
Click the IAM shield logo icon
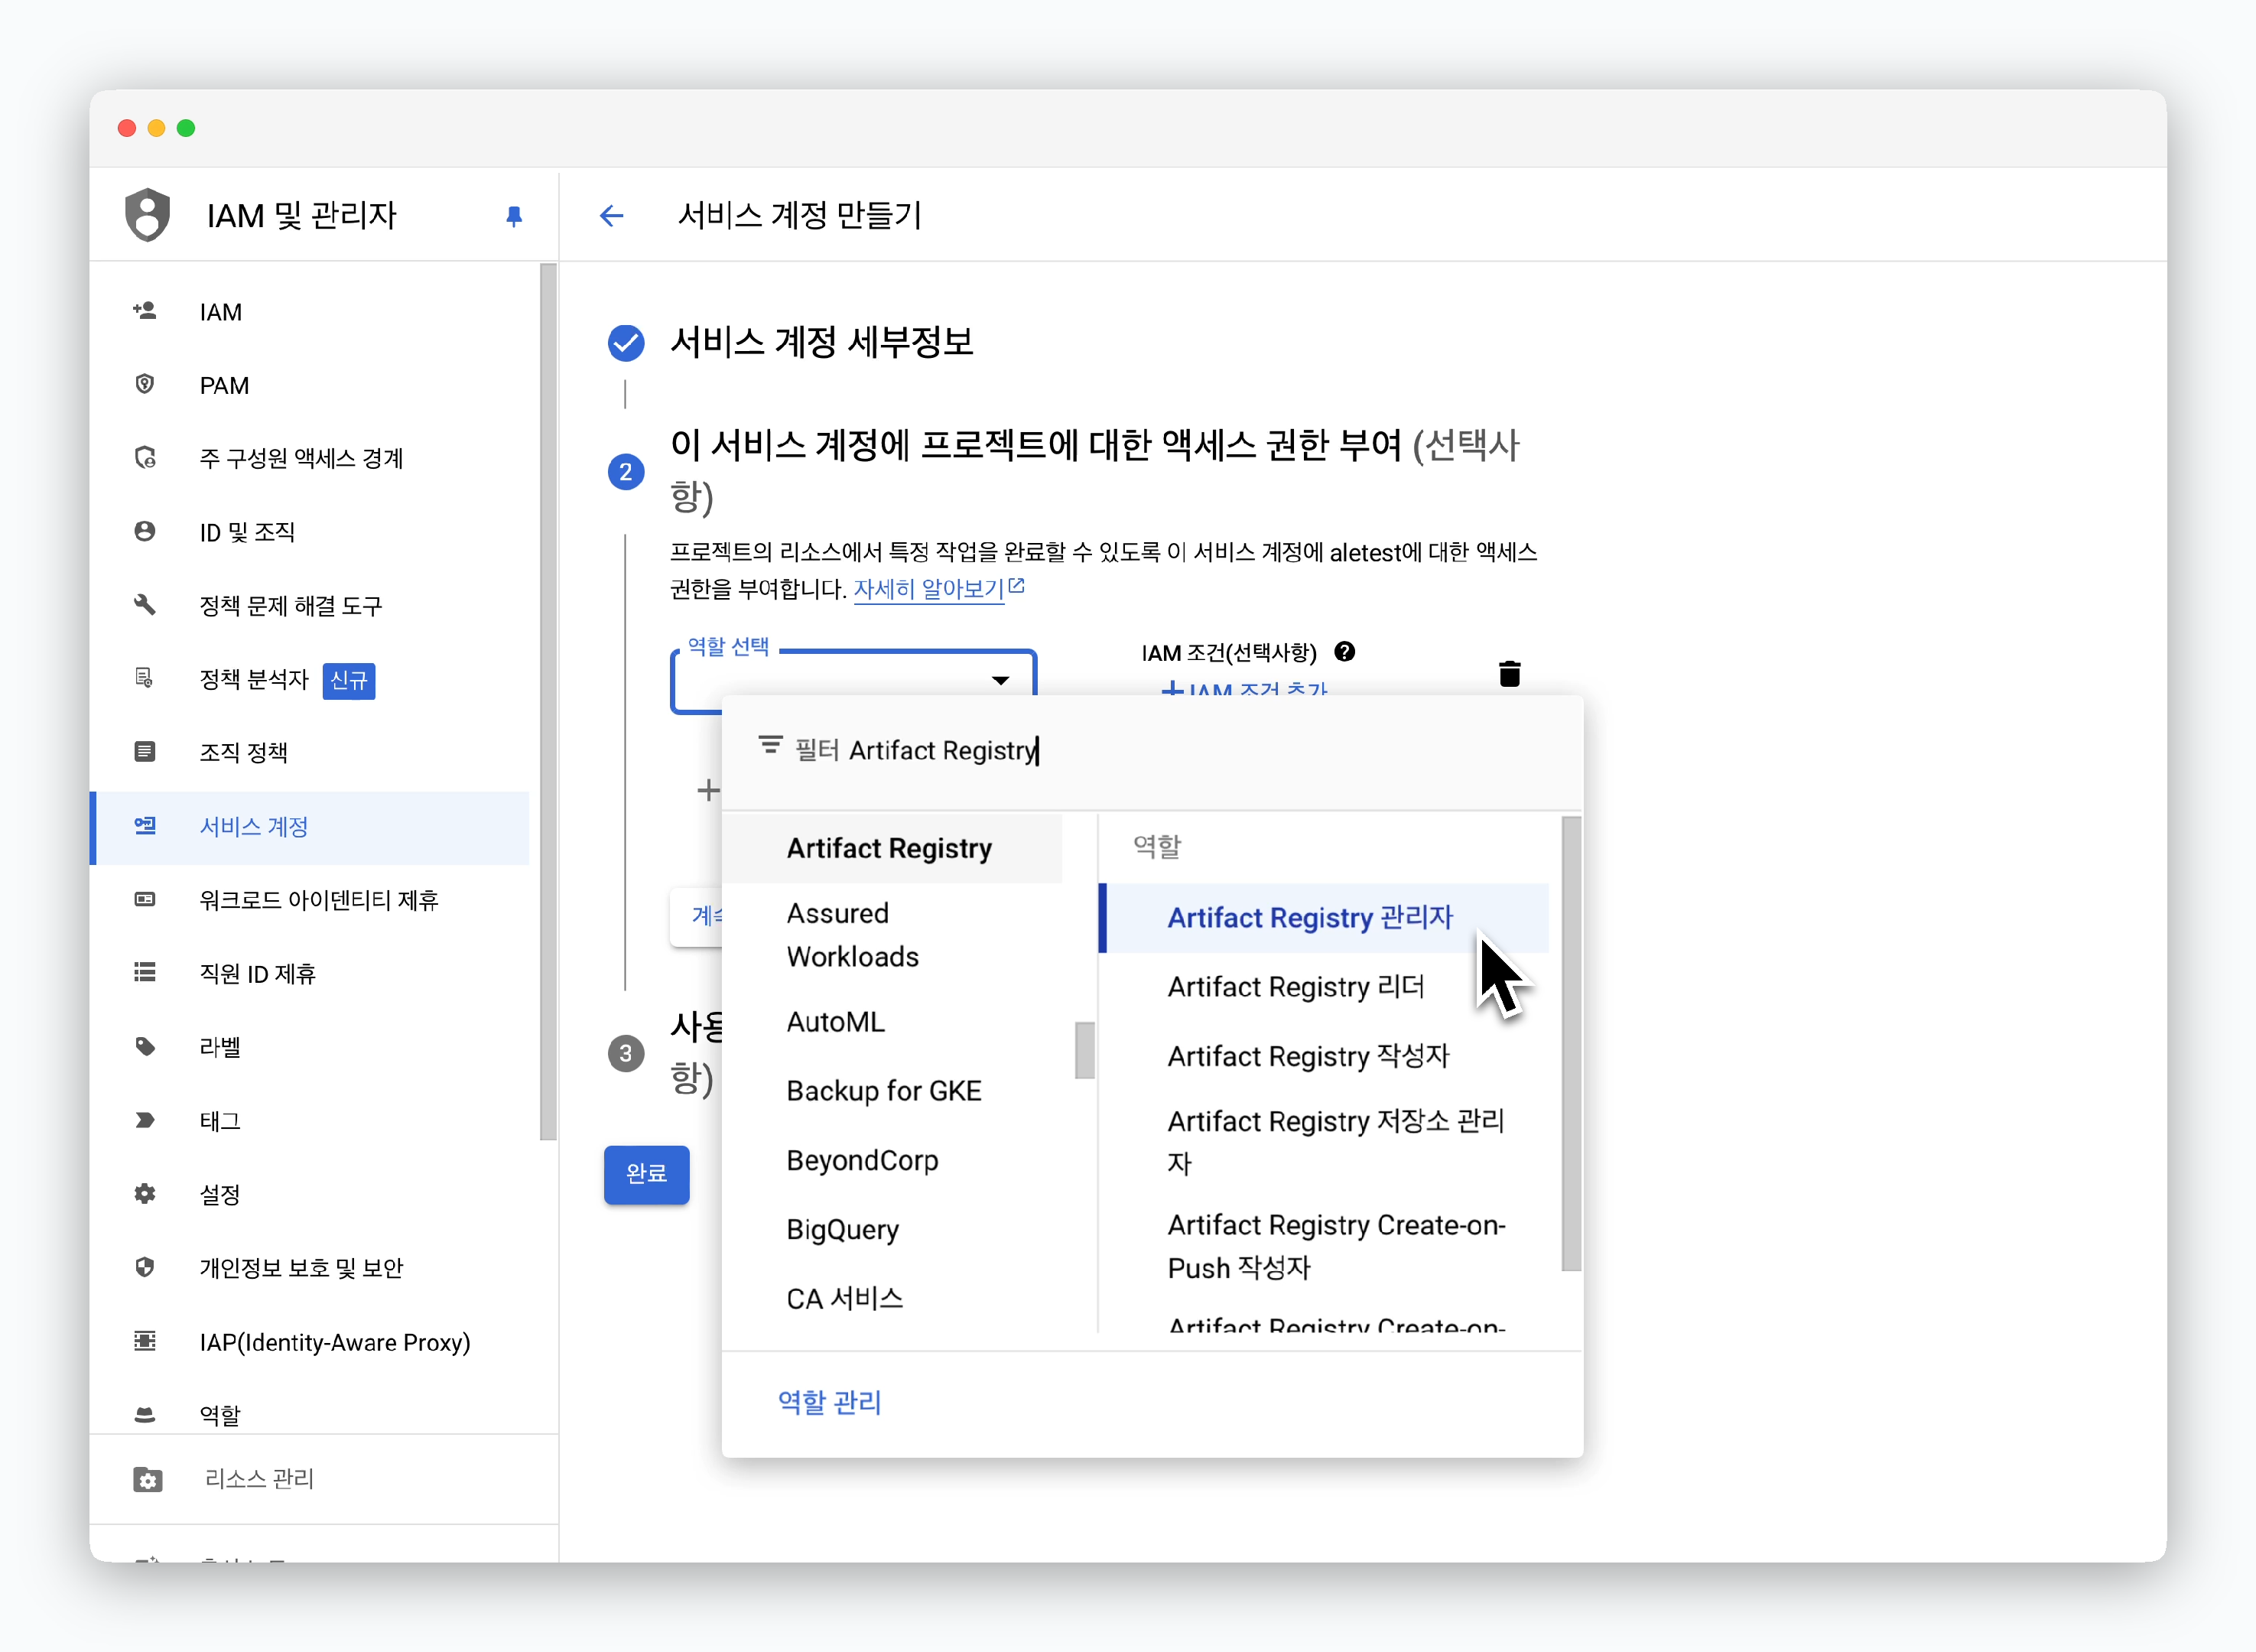pos(147,215)
